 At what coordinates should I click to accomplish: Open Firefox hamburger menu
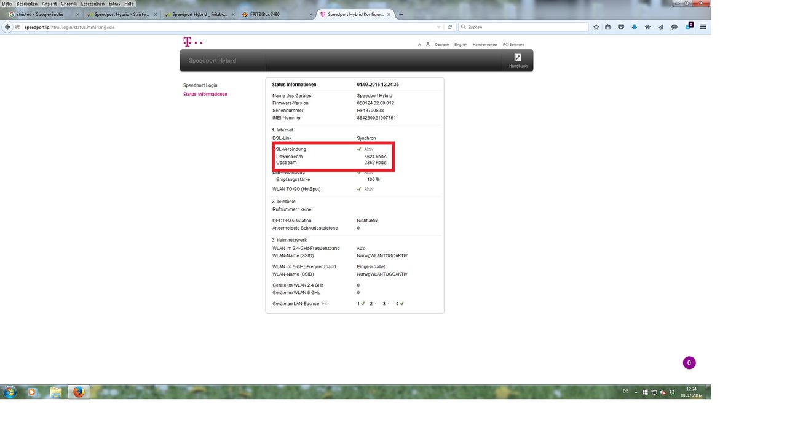coord(703,27)
